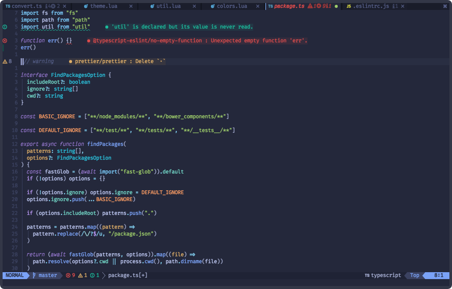The height and width of the screenshot is (289, 452).
Task: Click the TypeScript icon on the convert.ts tab
Action: click(8, 6)
